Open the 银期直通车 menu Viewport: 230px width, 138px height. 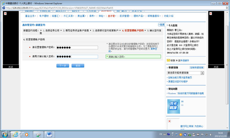154,16
